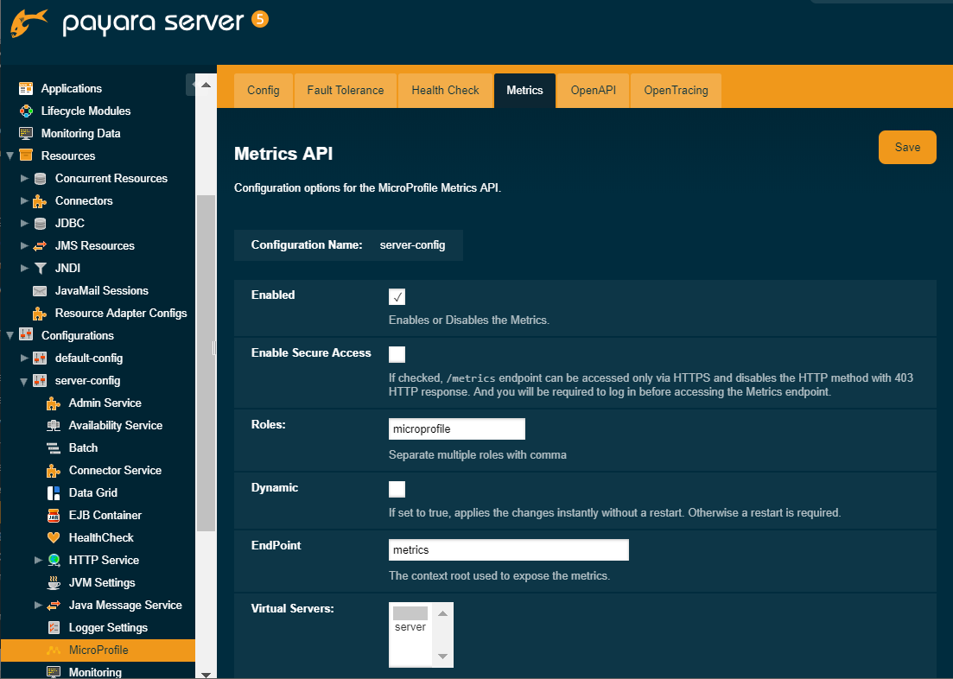Click the Availability Service icon
The image size is (953, 679).
[54, 426]
